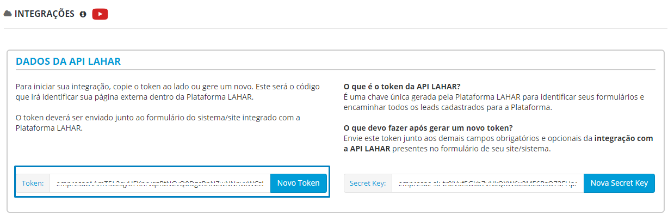668x214 pixels.
Task: Click the 'Para iniciar sua integração' paragraph
Action: coord(168,92)
